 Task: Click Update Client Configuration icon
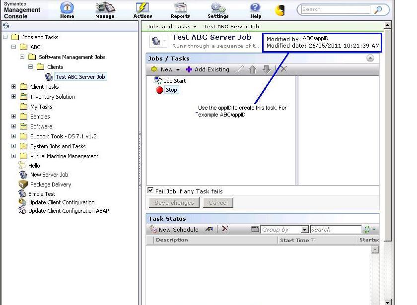tap(22, 202)
